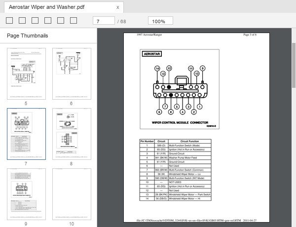Open page 8 thumbnail
The image size is (296, 227).
click(72, 134)
